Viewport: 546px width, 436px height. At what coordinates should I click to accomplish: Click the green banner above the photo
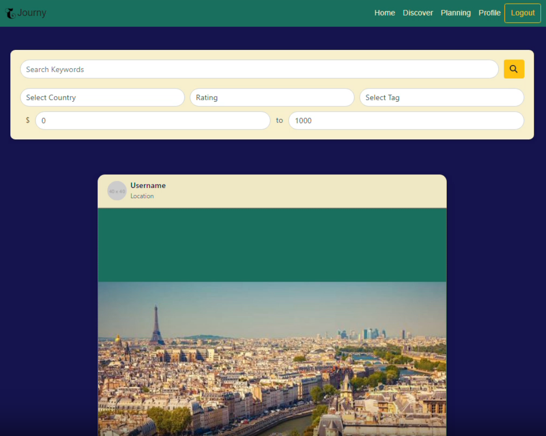coord(272,245)
